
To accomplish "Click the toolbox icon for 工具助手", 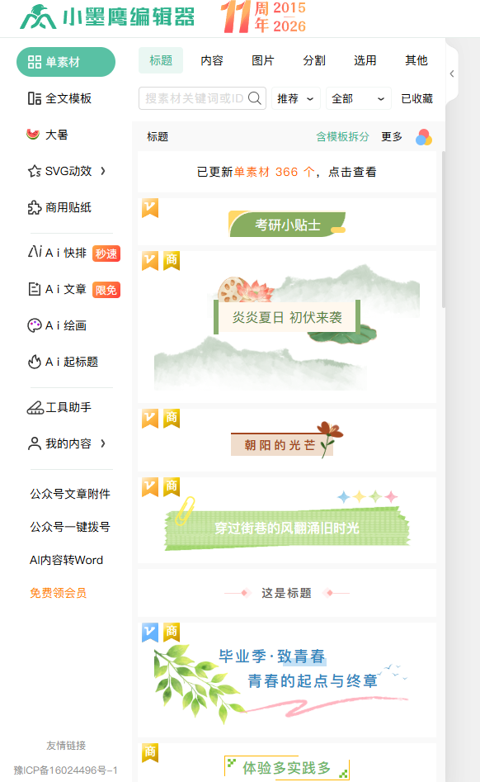I will (35, 408).
